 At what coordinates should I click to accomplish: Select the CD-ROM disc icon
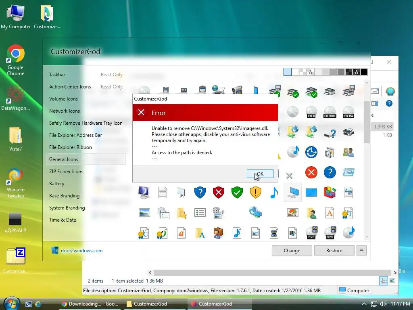pyautogui.click(x=330, y=112)
